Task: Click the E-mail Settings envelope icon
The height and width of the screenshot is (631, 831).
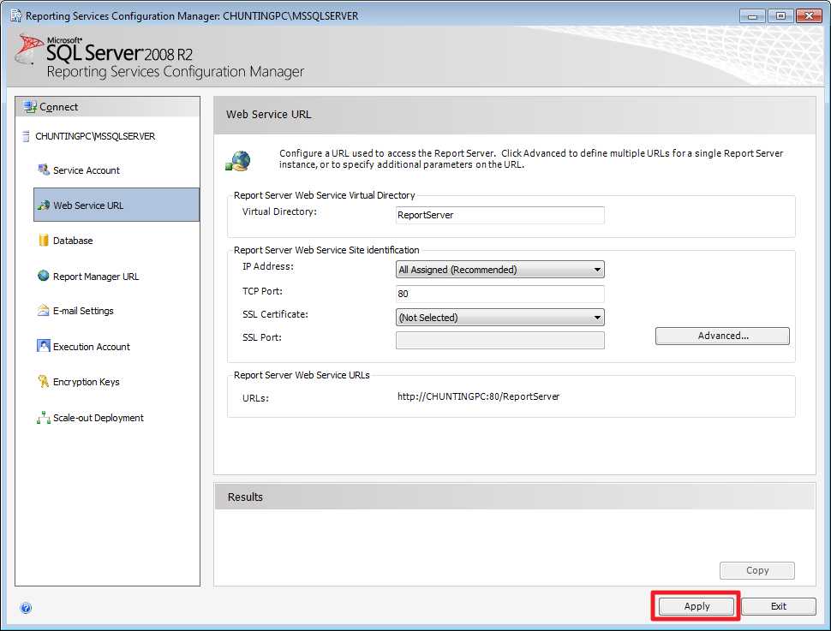Action: (x=44, y=310)
